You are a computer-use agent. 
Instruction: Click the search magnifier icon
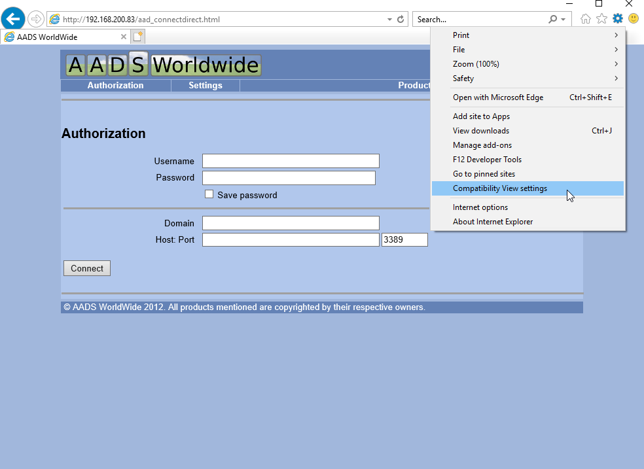click(553, 20)
